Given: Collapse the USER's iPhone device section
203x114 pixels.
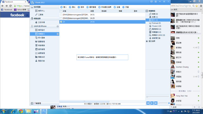Looking at the screenshot, I should (58, 26).
